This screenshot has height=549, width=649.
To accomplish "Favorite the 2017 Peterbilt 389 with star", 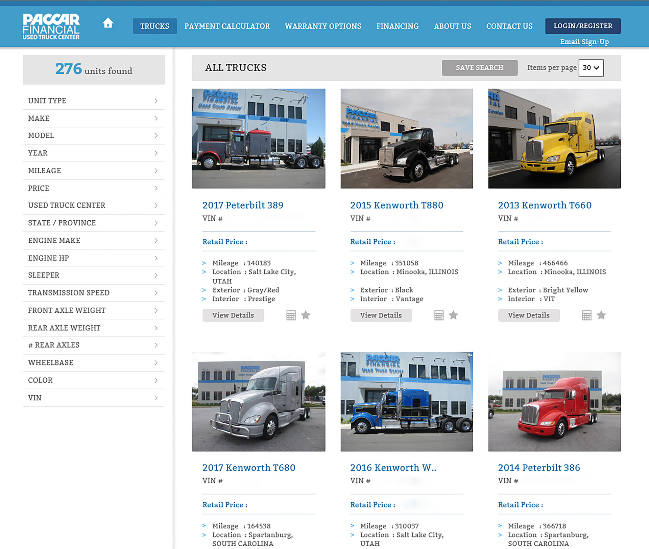I will [306, 315].
